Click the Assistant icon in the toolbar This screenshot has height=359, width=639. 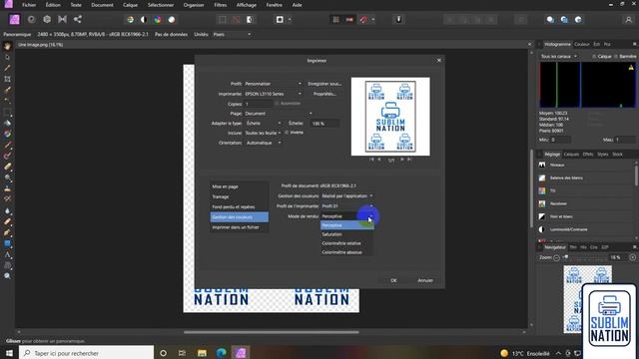pyautogui.click(x=398, y=20)
